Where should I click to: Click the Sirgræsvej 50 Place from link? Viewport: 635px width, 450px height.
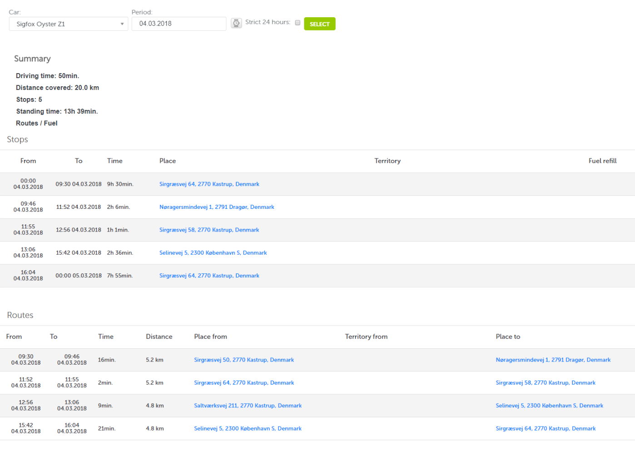coord(244,360)
